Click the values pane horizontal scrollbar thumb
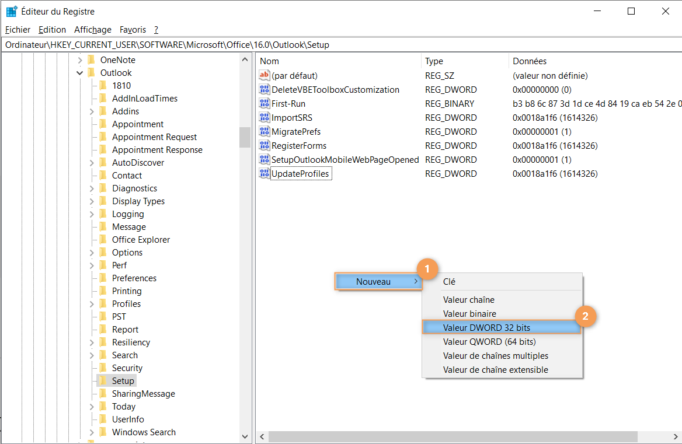Image resolution: width=682 pixels, height=444 pixels. 453,436
